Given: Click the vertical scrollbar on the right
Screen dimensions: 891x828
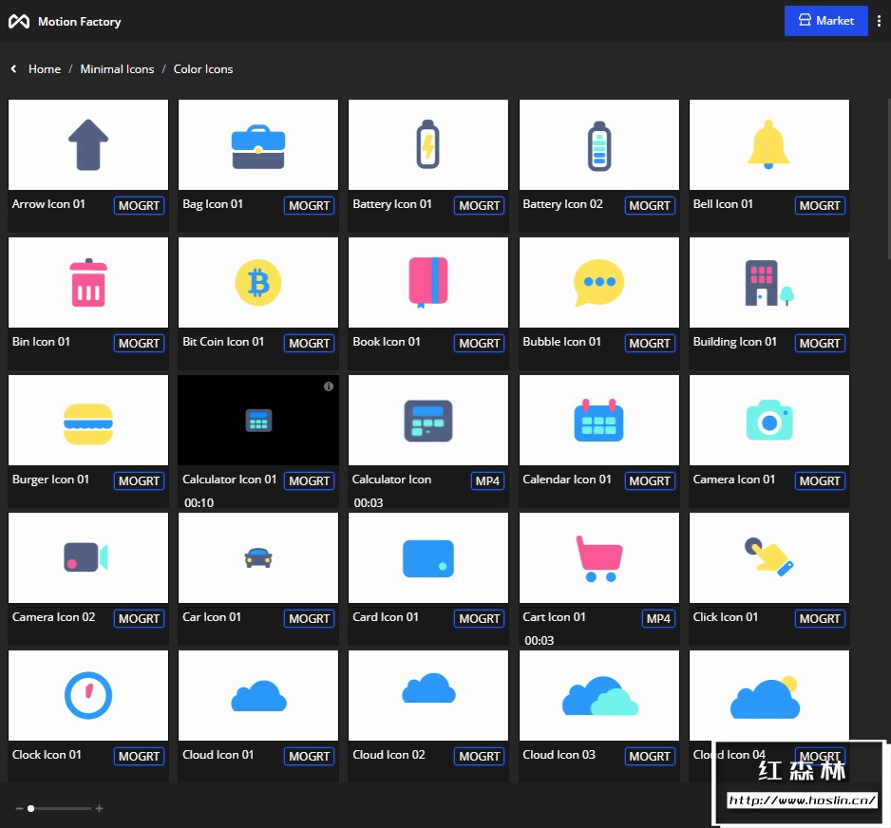Looking at the screenshot, I should (x=889, y=179).
